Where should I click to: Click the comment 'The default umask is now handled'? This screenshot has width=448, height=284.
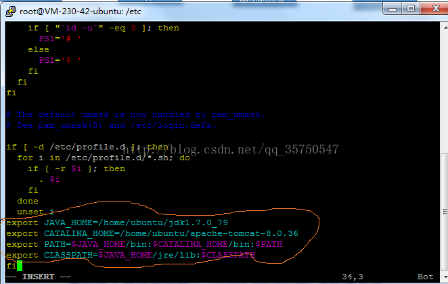pos(135,114)
